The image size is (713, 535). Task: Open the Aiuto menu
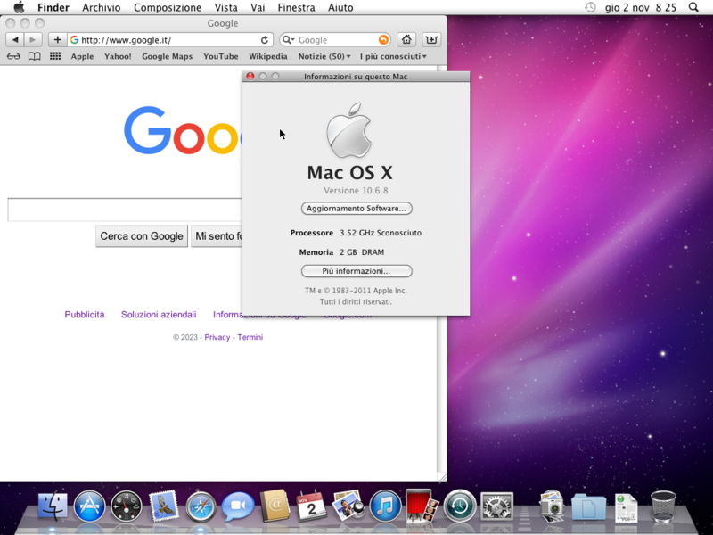340,8
